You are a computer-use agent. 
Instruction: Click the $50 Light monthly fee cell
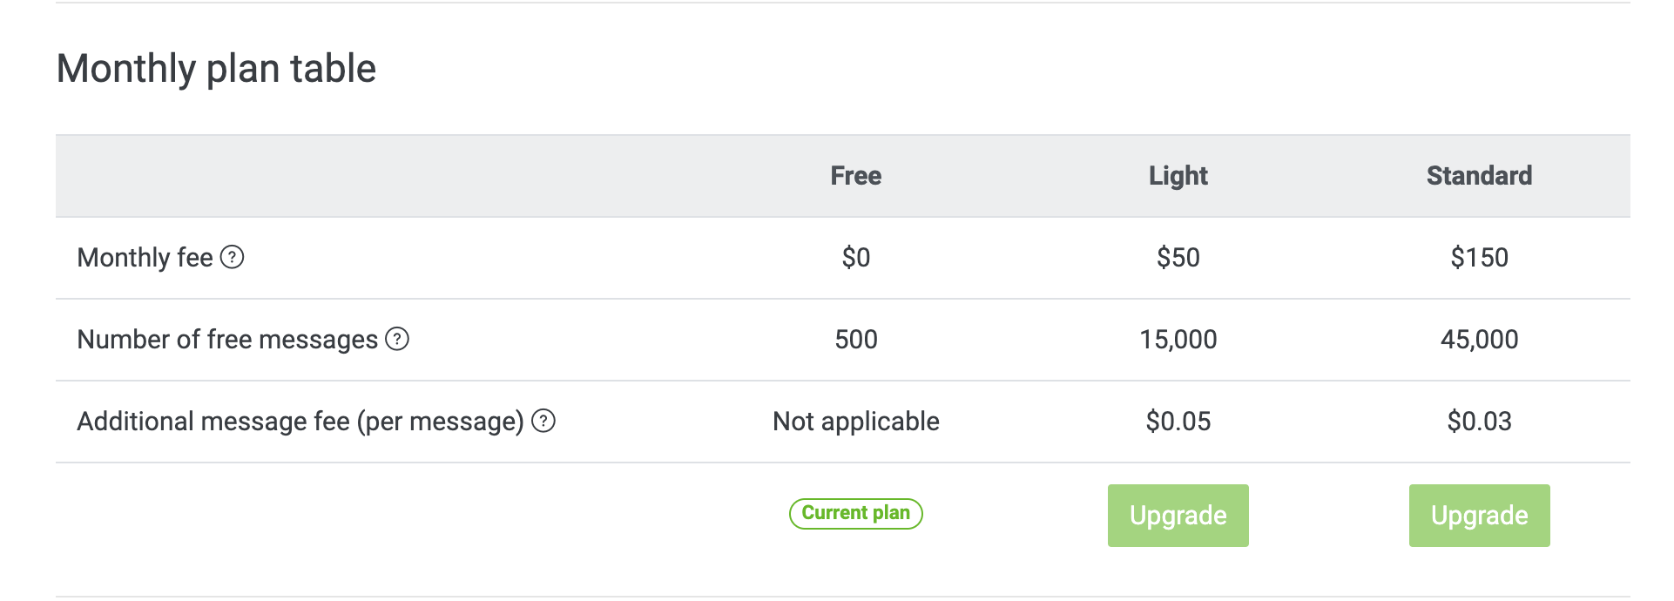point(1178,258)
